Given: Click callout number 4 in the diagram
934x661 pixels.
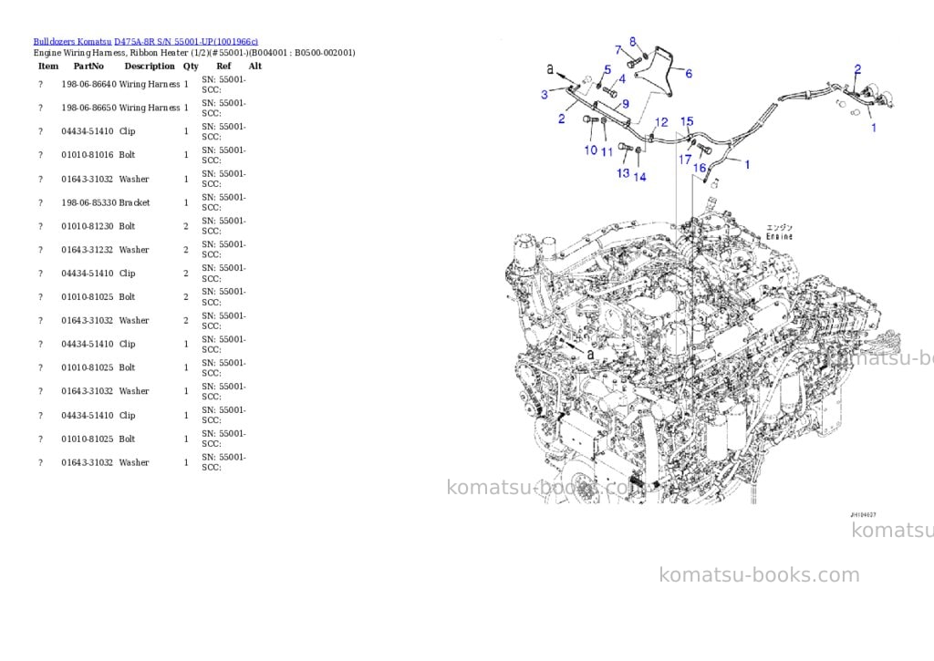Looking at the screenshot, I should [622, 78].
